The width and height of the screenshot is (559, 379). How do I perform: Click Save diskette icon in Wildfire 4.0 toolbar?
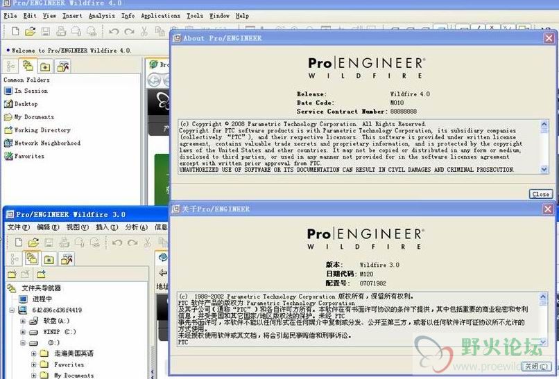tap(46, 31)
